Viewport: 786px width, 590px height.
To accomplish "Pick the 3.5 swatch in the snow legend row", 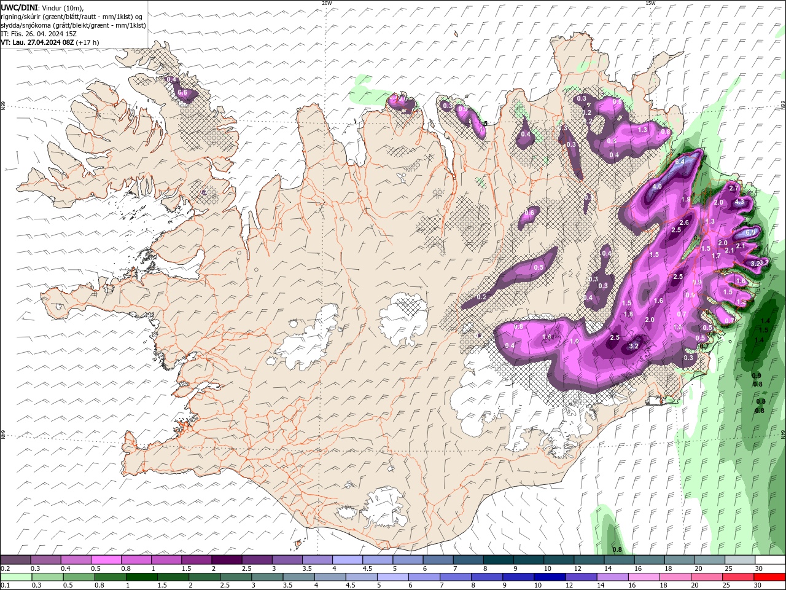I will click(x=317, y=560).
